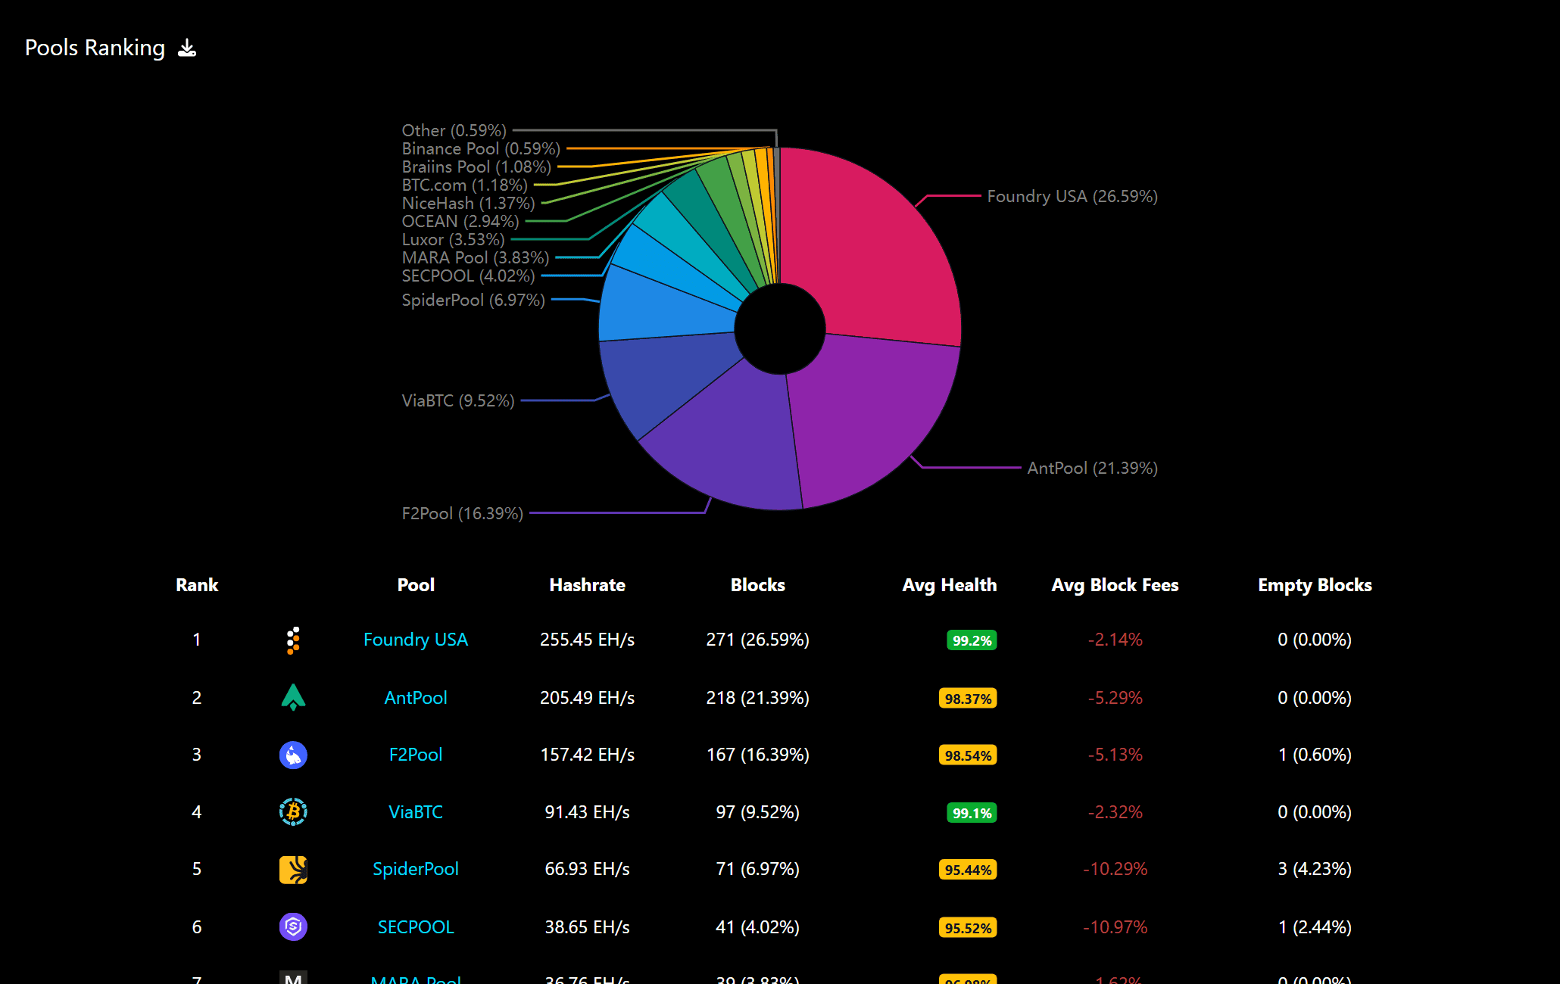
Task: Click the BTC.com (1.18%) chart label
Action: point(464,185)
